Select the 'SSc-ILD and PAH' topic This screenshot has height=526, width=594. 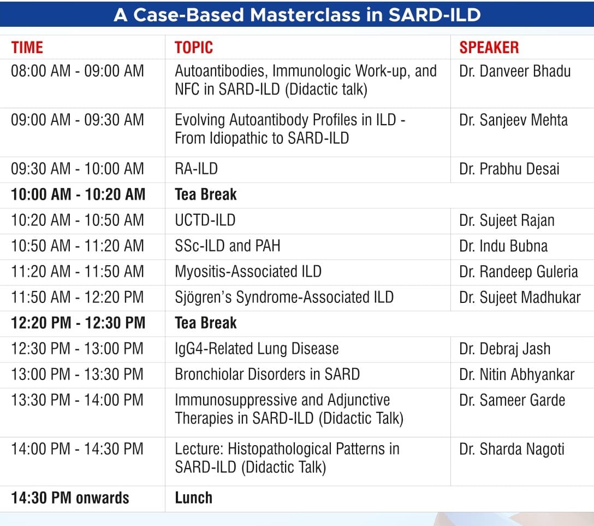coord(227,246)
